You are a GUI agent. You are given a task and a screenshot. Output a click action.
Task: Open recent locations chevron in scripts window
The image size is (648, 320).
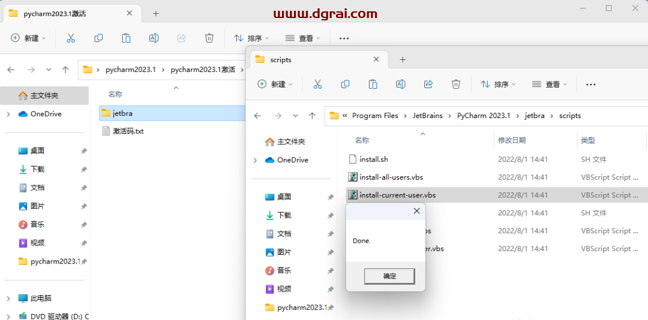295,116
